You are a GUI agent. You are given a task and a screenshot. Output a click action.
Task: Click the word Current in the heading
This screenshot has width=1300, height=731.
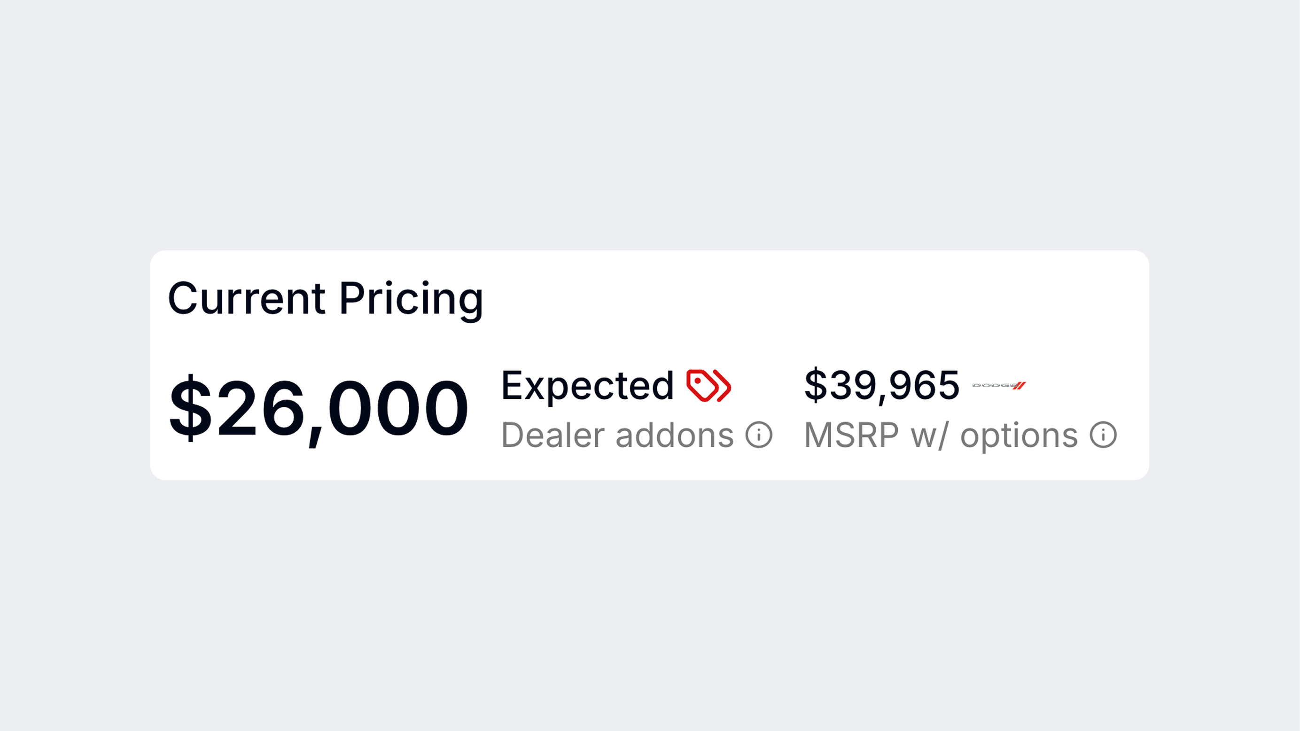[247, 299]
